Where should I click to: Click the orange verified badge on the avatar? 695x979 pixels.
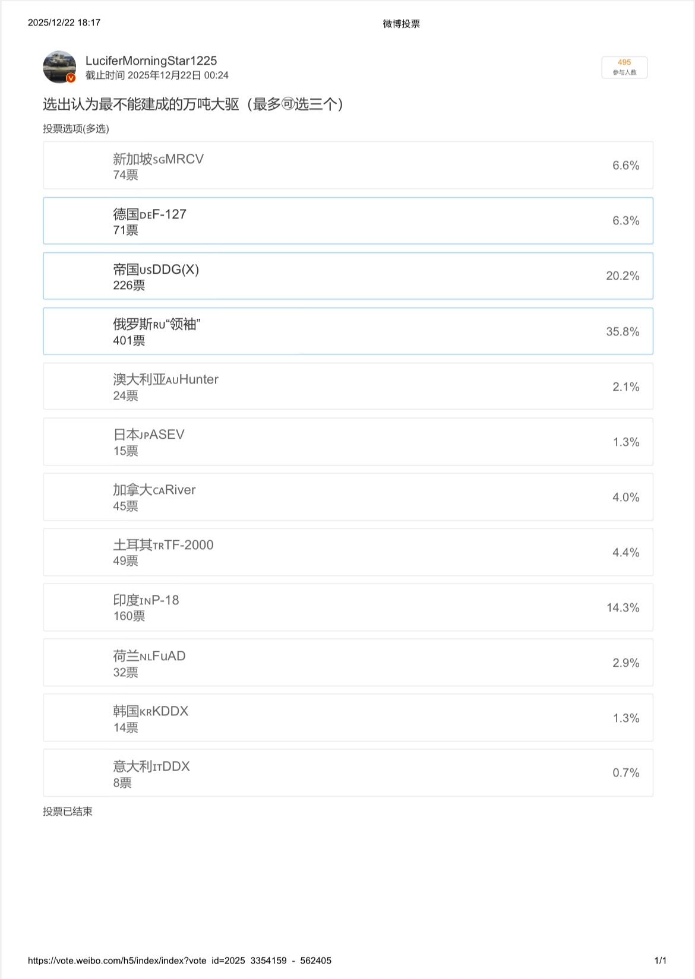(71, 77)
